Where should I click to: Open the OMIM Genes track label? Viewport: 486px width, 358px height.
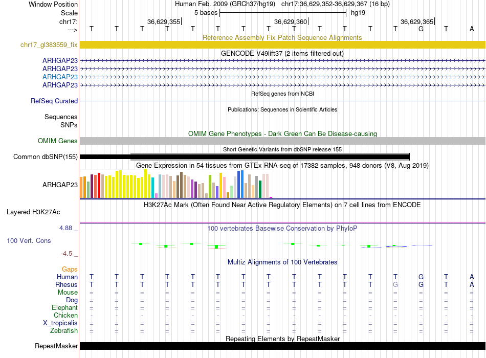[58, 141]
